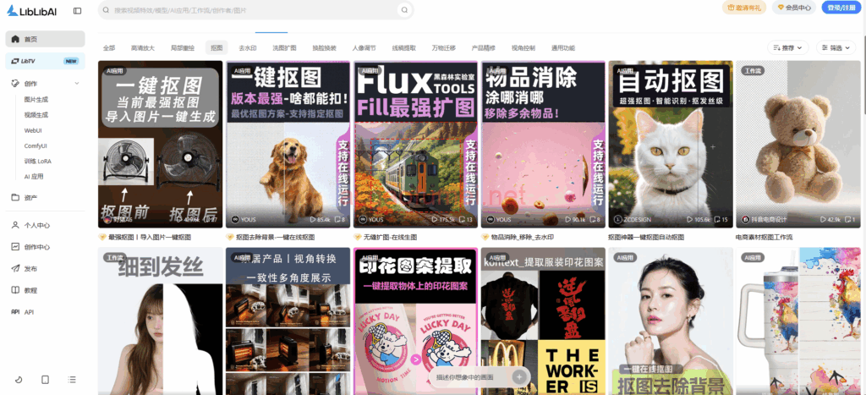
Task: Open the list icon at the sidebar bottom
Action: pyautogui.click(x=71, y=379)
